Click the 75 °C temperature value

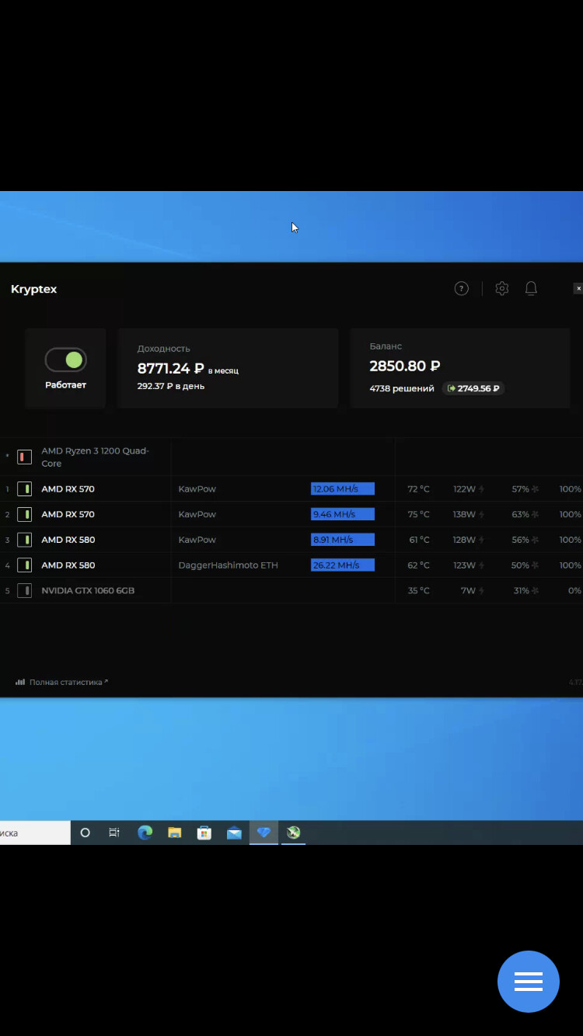click(418, 514)
